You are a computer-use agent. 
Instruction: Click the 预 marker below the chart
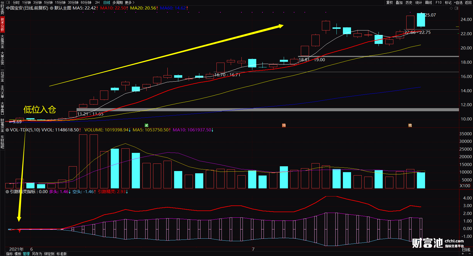(x=284, y=125)
